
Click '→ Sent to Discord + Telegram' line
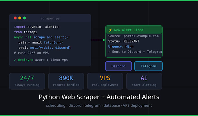[x=135, y=52]
